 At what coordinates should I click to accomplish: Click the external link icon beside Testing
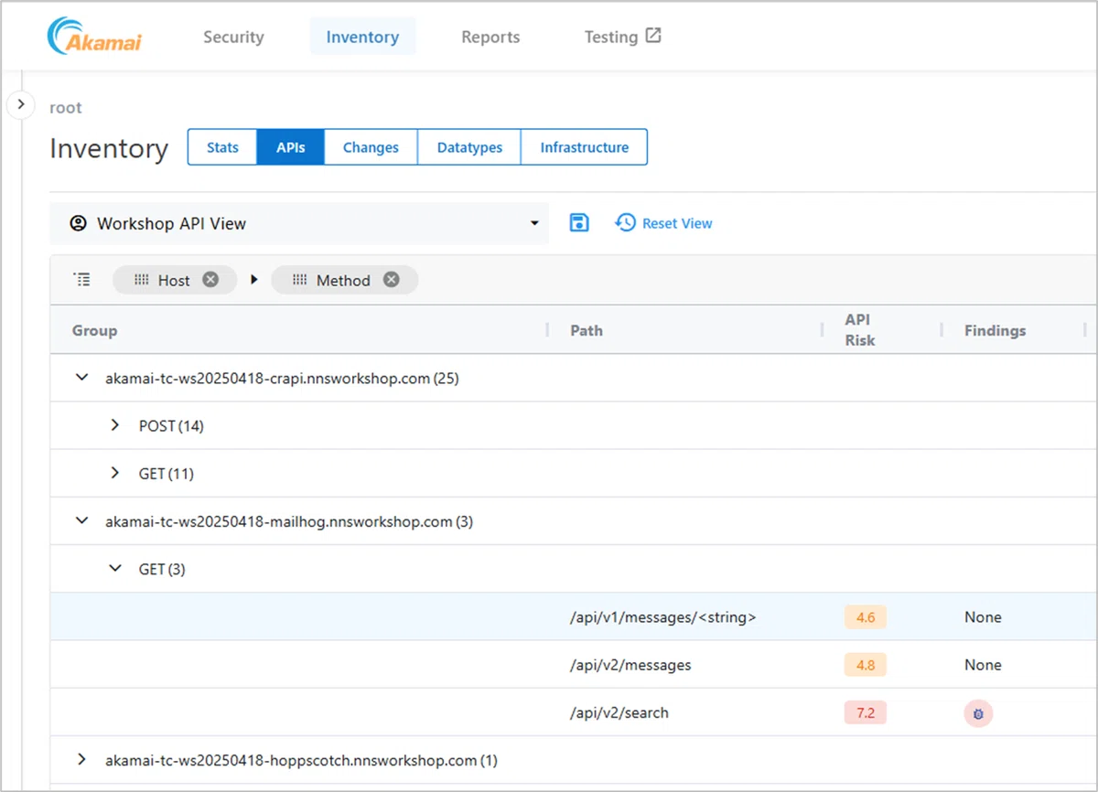pyautogui.click(x=653, y=36)
